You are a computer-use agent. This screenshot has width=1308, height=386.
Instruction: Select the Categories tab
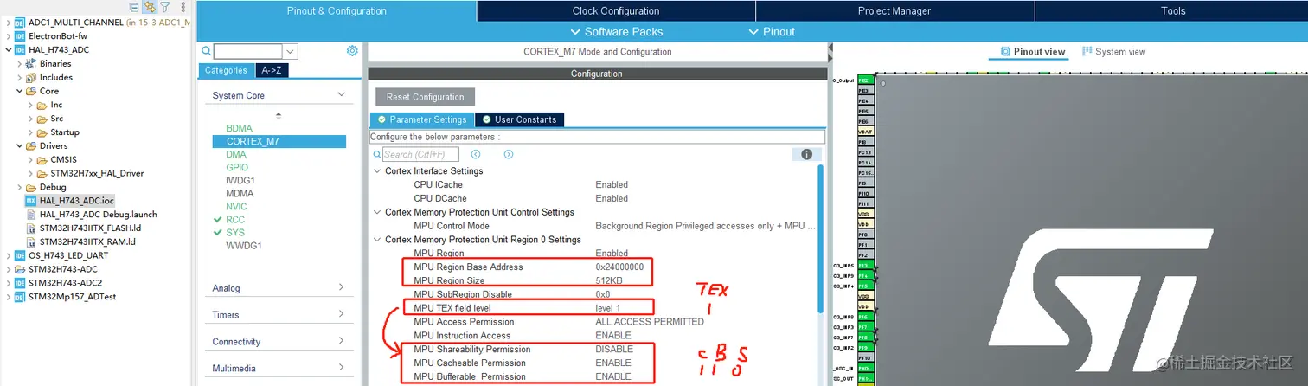(x=226, y=70)
